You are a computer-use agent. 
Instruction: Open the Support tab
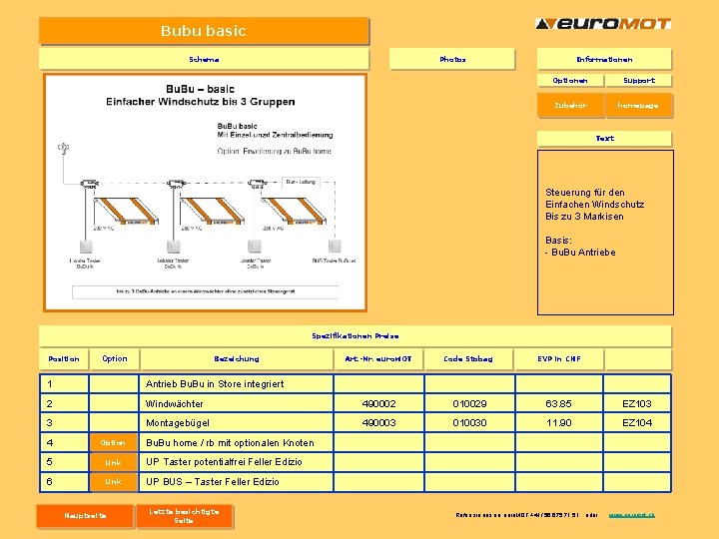[639, 81]
